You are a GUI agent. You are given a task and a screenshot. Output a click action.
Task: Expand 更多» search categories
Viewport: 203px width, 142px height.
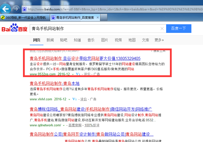(159, 40)
